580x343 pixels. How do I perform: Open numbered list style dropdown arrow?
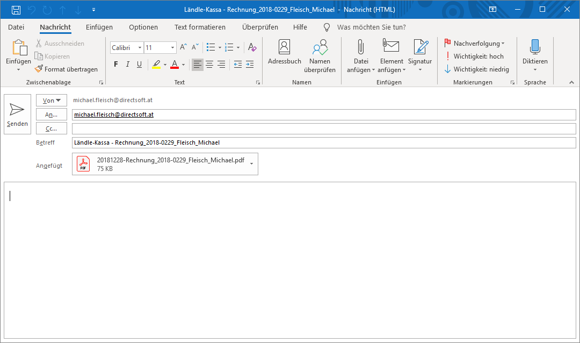(238, 47)
